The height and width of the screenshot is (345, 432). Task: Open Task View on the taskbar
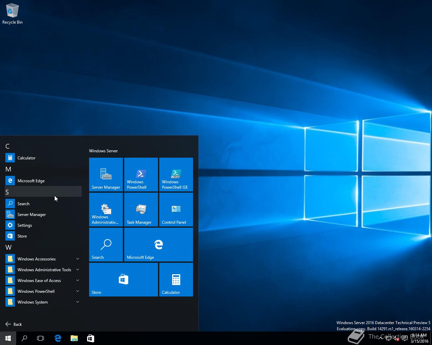tap(40, 338)
